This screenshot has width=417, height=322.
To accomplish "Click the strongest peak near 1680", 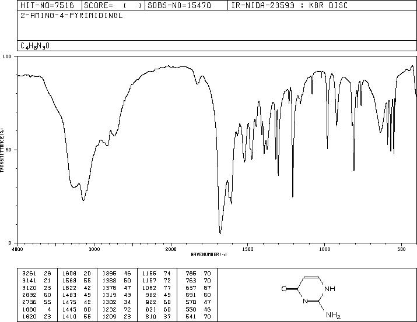I will pos(220,233).
